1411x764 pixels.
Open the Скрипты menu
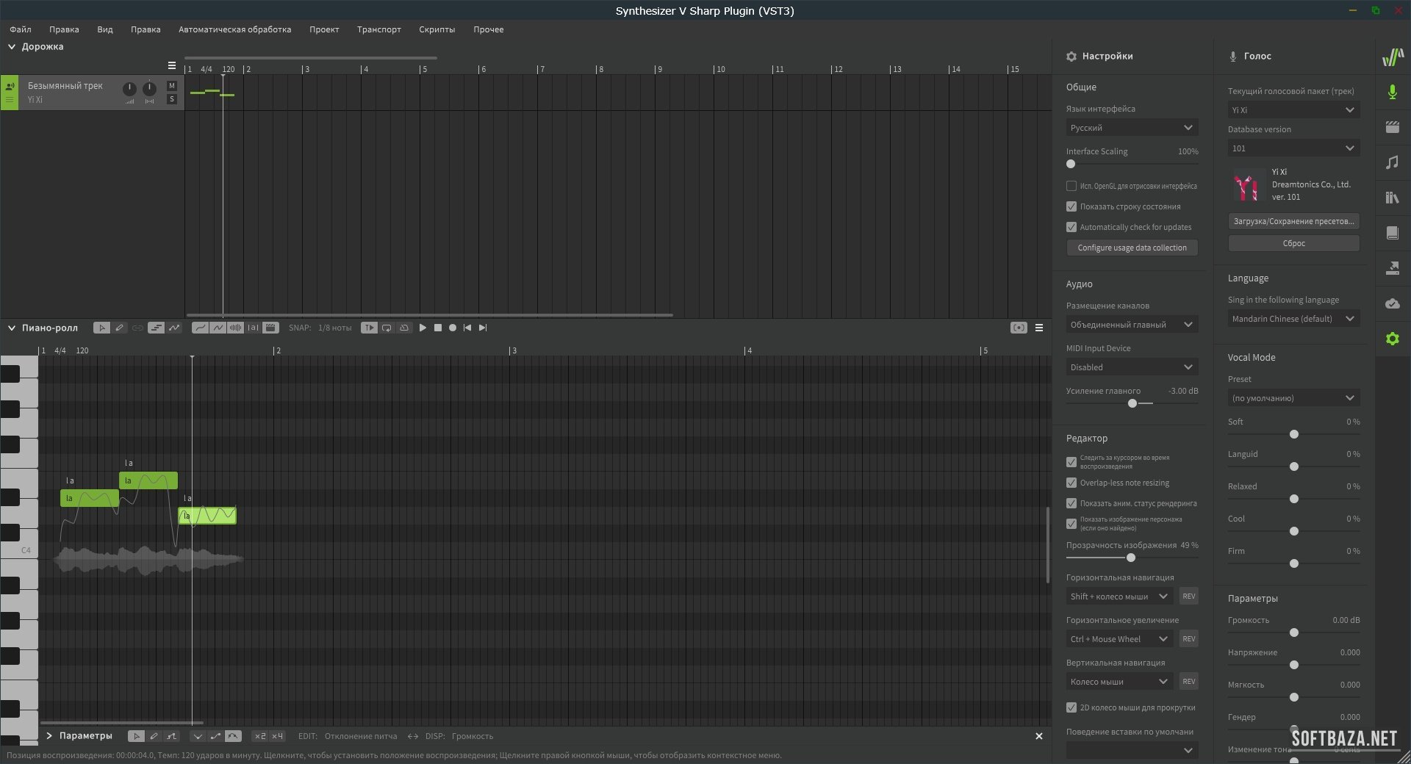point(437,29)
